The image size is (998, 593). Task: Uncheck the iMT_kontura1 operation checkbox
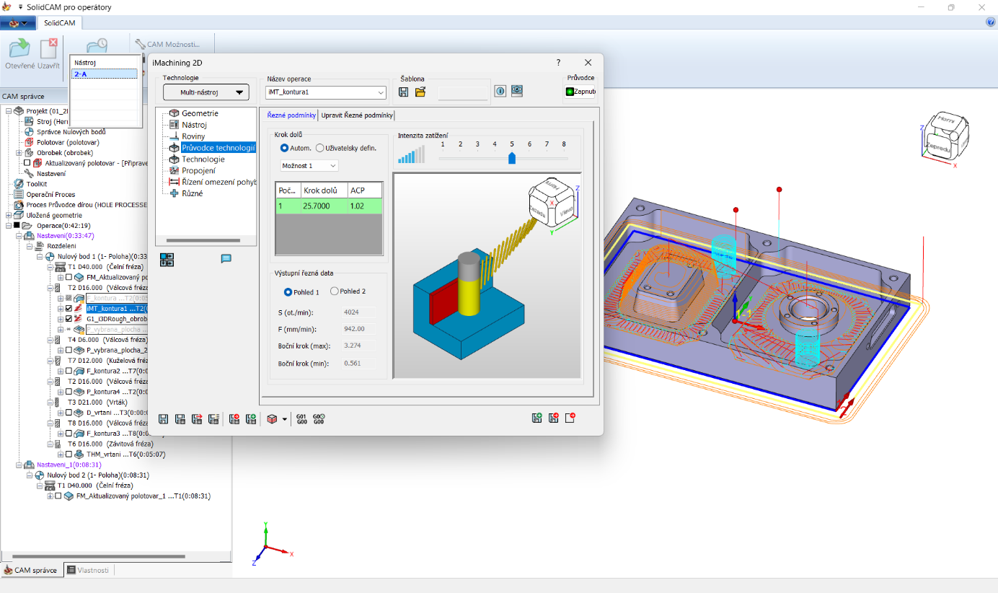[x=69, y=308]
